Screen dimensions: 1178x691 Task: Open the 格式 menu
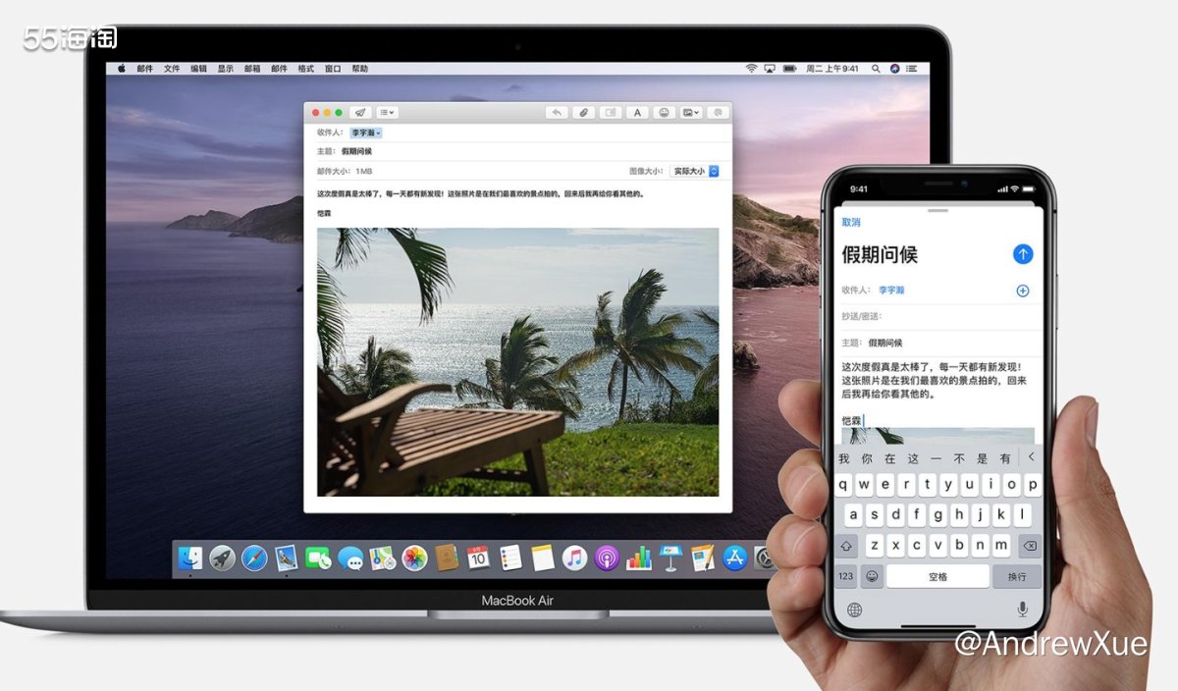(306, 69)
